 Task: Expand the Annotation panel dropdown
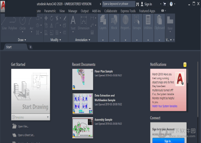pyautogui.click(x=82, y=40)
